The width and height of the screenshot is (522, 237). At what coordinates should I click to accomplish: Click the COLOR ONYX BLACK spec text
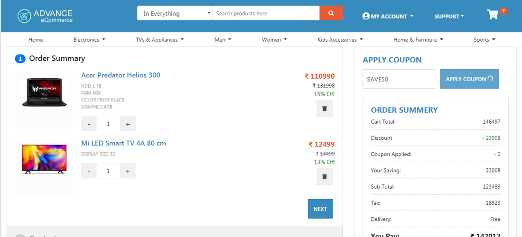pyautogui.click(x=103, y=100)
